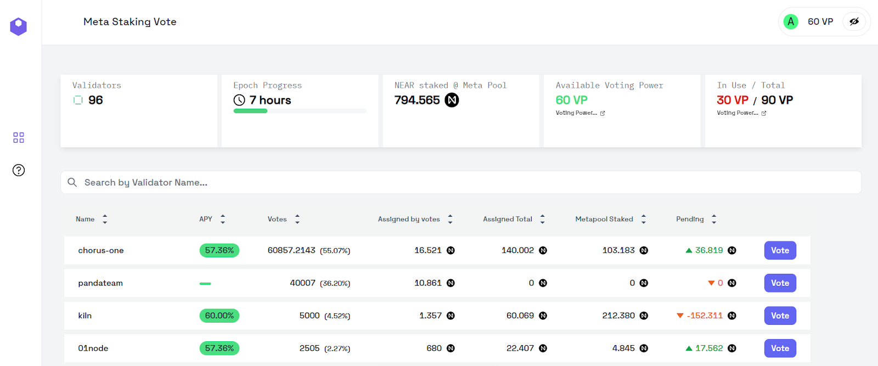Screen dimensions: 878x366
Task: Click NEAR icon beside pandateam 10.861
Action: point(451,283)
